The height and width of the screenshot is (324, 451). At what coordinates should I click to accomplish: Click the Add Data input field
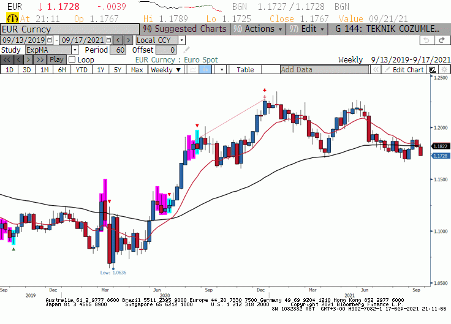(x=324, y=70)
